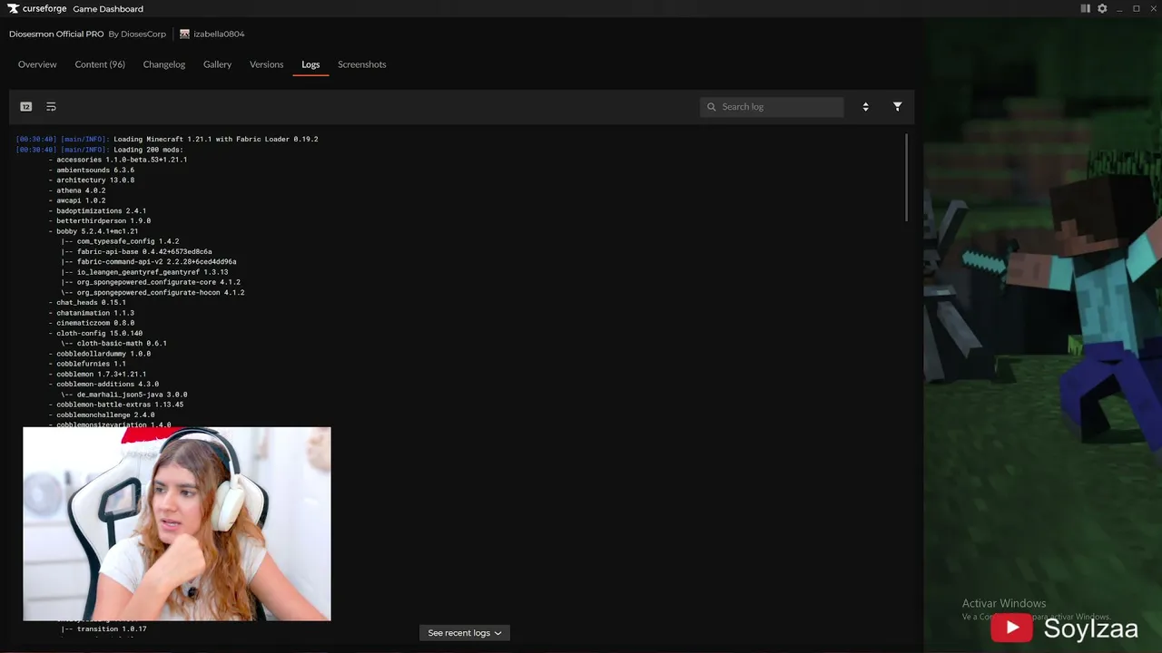The width and height of the screenshot is (1162, 653).
Task: Click the "org_spongepowered_configurate-hocon 4.1.2" entry
Action: [161, 293]
